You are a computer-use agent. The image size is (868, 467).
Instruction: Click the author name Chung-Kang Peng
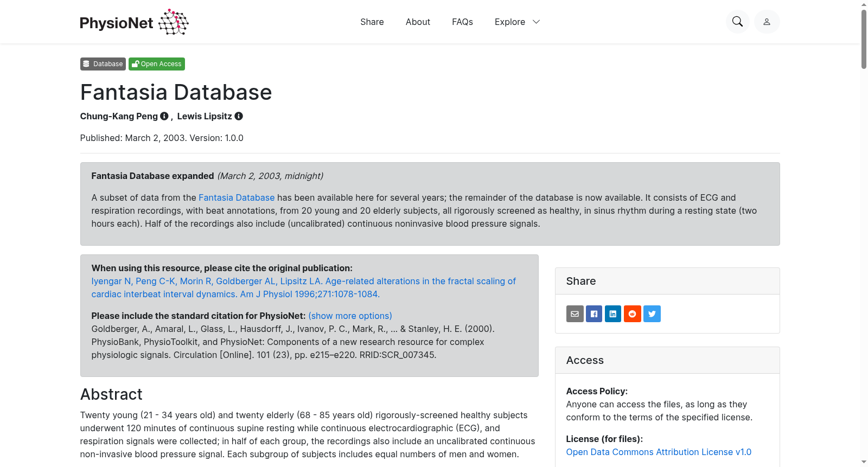(x=119, y=116)
